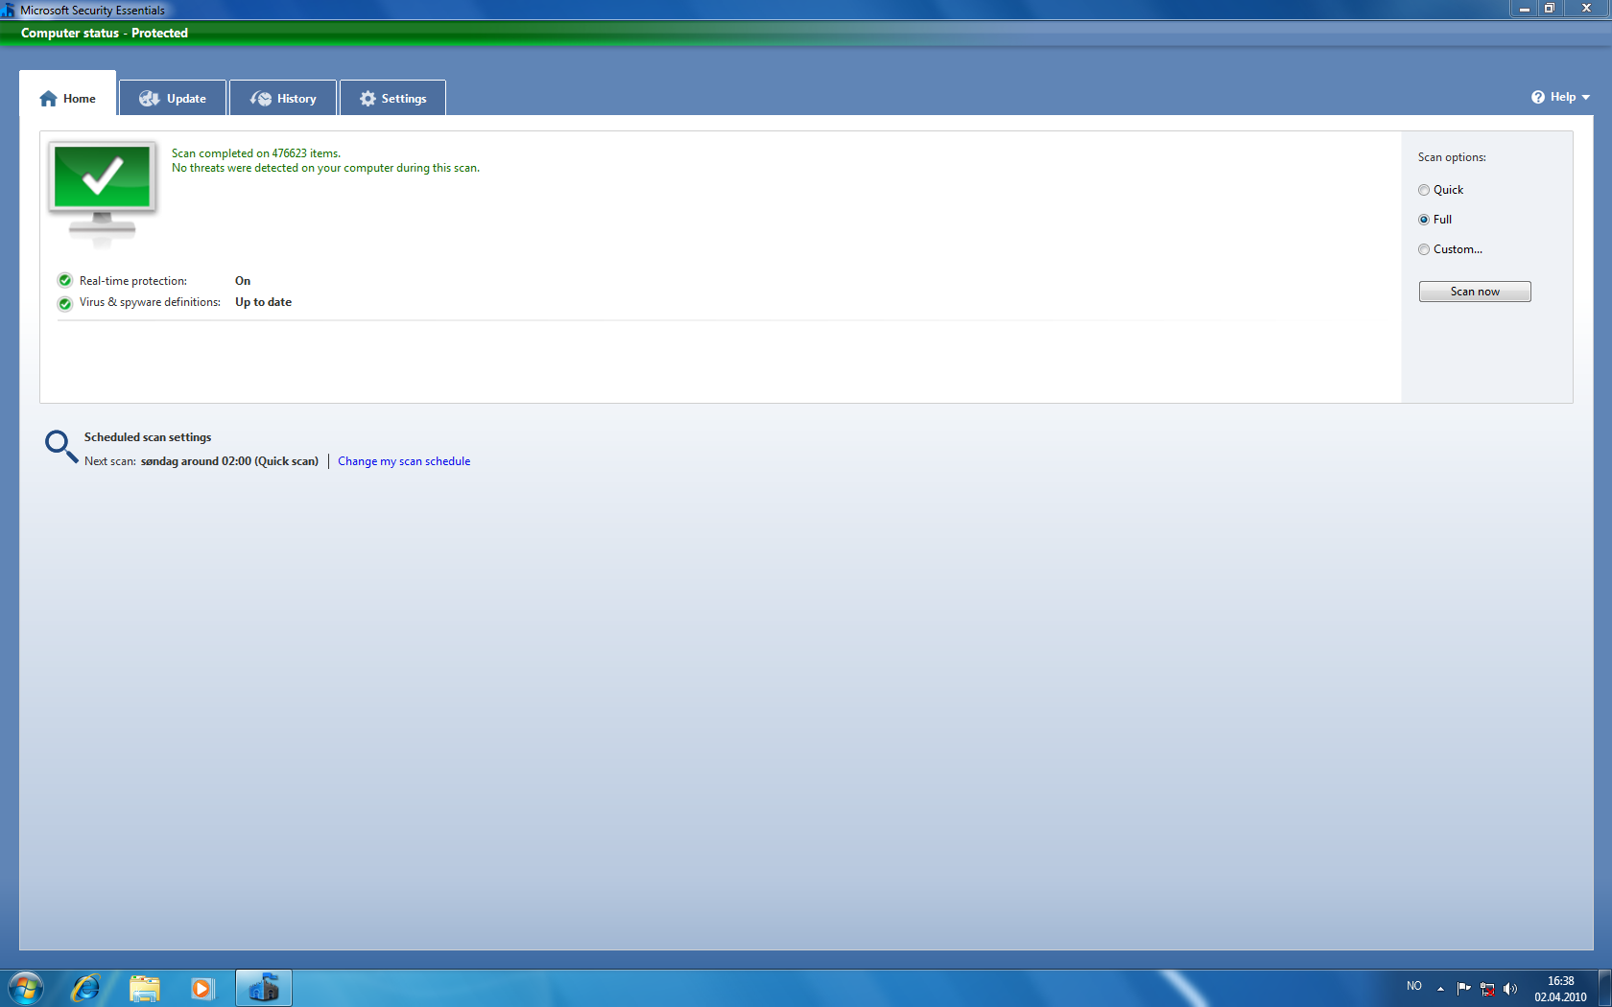This screenshot has width=1612, height=1007.
Task: Restore down the Security Essentials window
Action: 1549,9
